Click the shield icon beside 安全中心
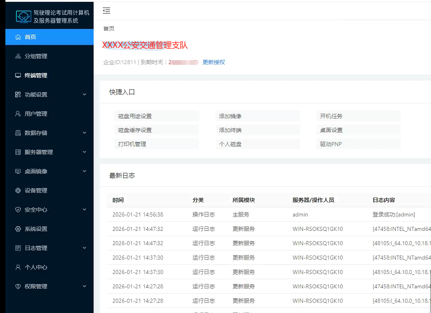This screenshot has width=431, height=313. click(18, 210)
